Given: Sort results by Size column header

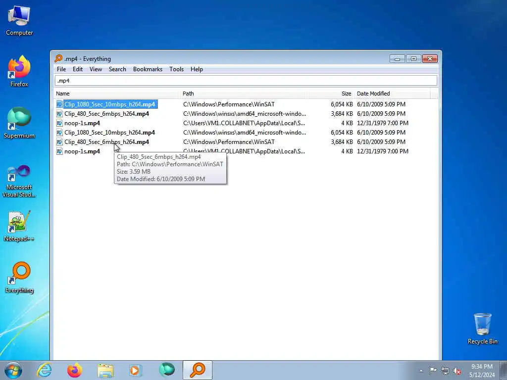Looking at the screenshot, I should [330, 94].
